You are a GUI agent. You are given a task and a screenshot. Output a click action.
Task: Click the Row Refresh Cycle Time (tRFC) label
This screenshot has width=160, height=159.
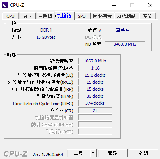coord(43,104)
